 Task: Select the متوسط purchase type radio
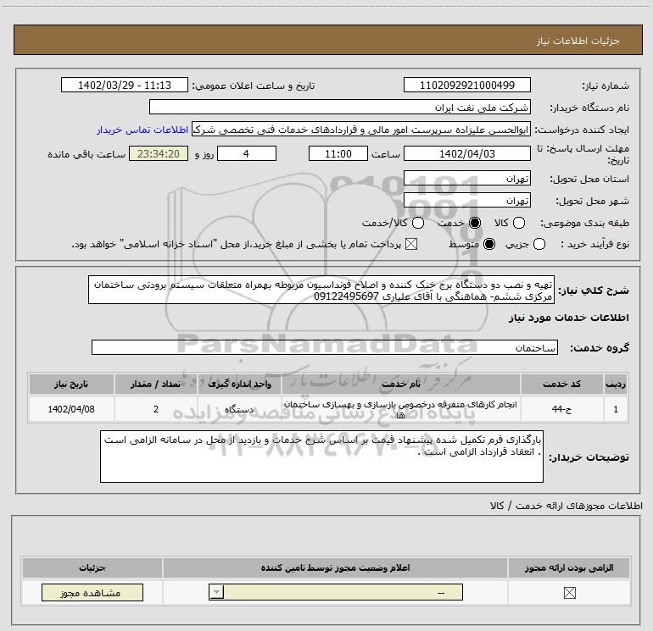click(489, 244)
